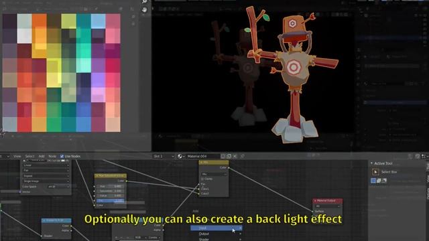This screenshot has height=241, width=429.
Task: Open the Add menu in node editor header
Action: [42, 156]
